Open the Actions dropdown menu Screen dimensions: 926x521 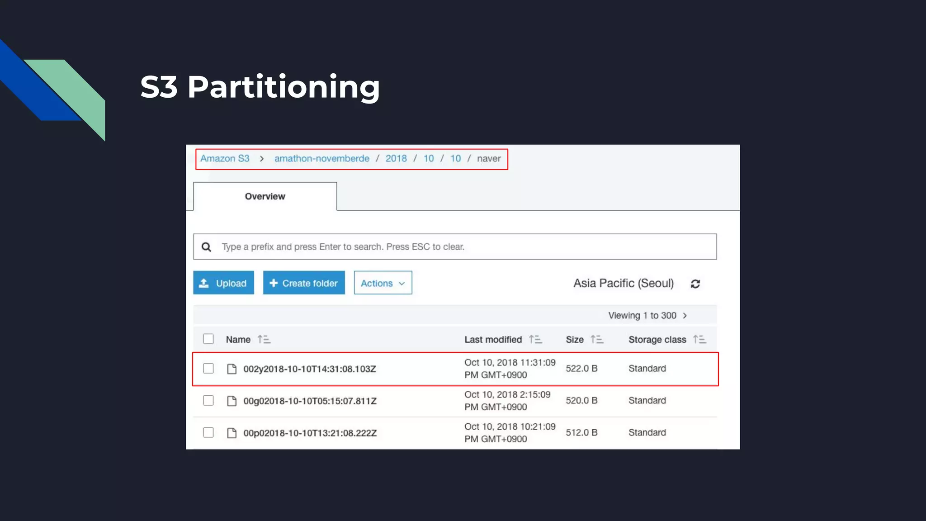pyautogui.click(x=383, y=283)
